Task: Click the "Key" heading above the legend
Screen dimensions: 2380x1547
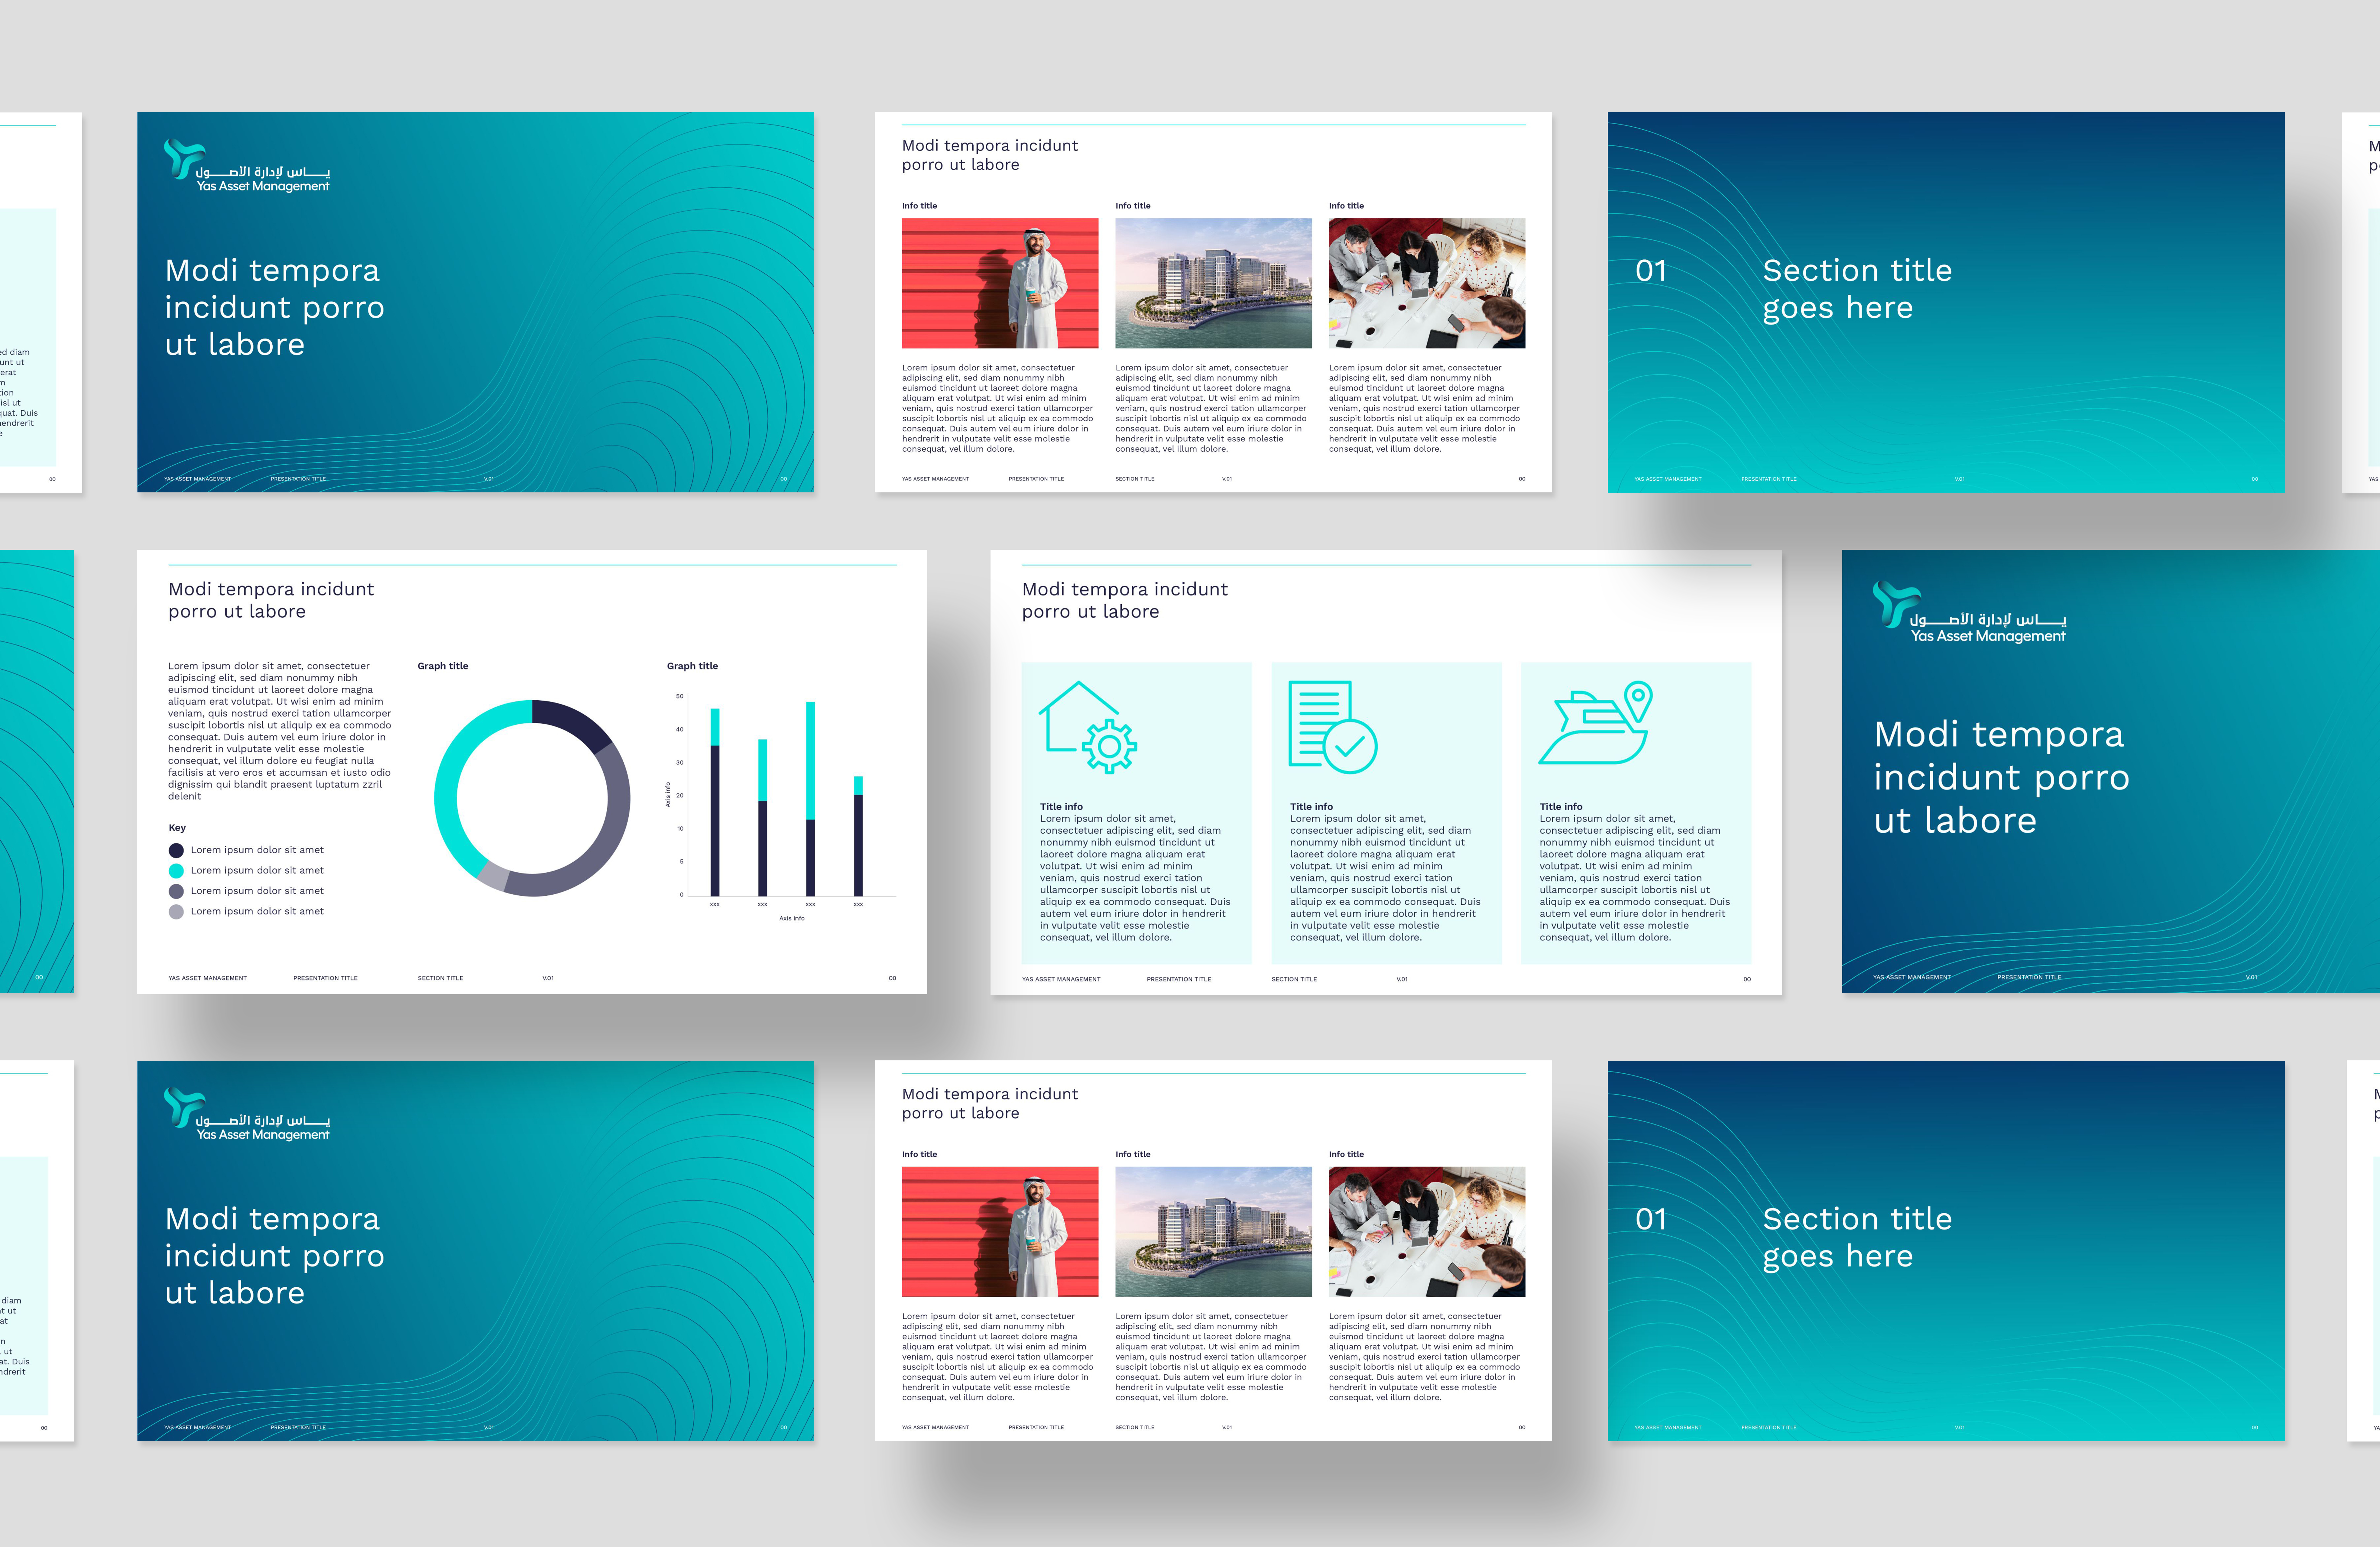Action: tap(177, 828)
